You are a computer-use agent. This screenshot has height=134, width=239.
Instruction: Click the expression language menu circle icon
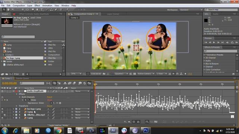60,103
